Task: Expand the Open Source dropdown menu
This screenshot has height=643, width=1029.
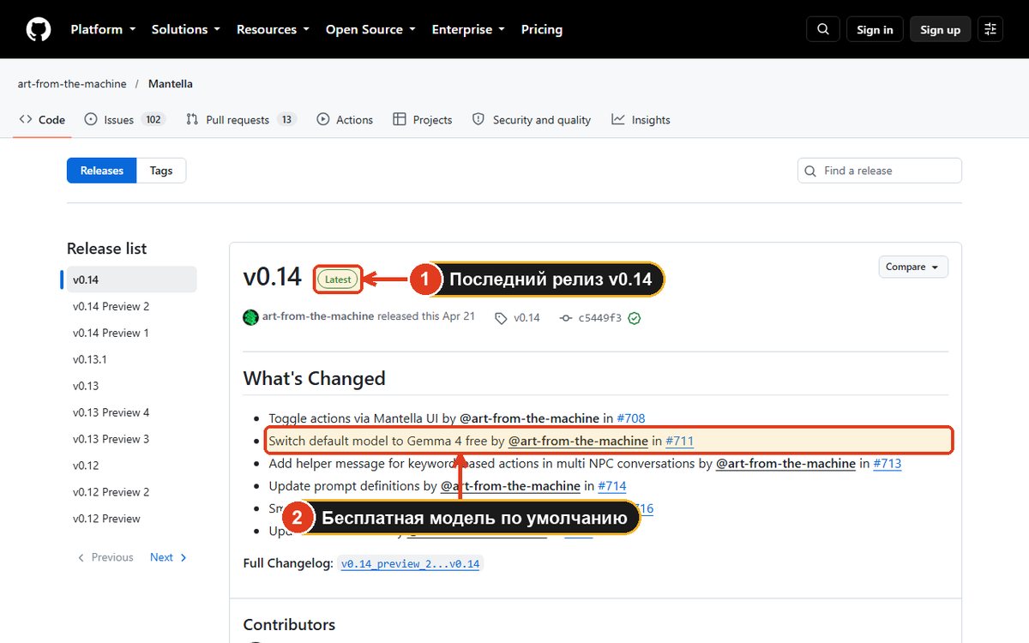Action: click(370, 29)
